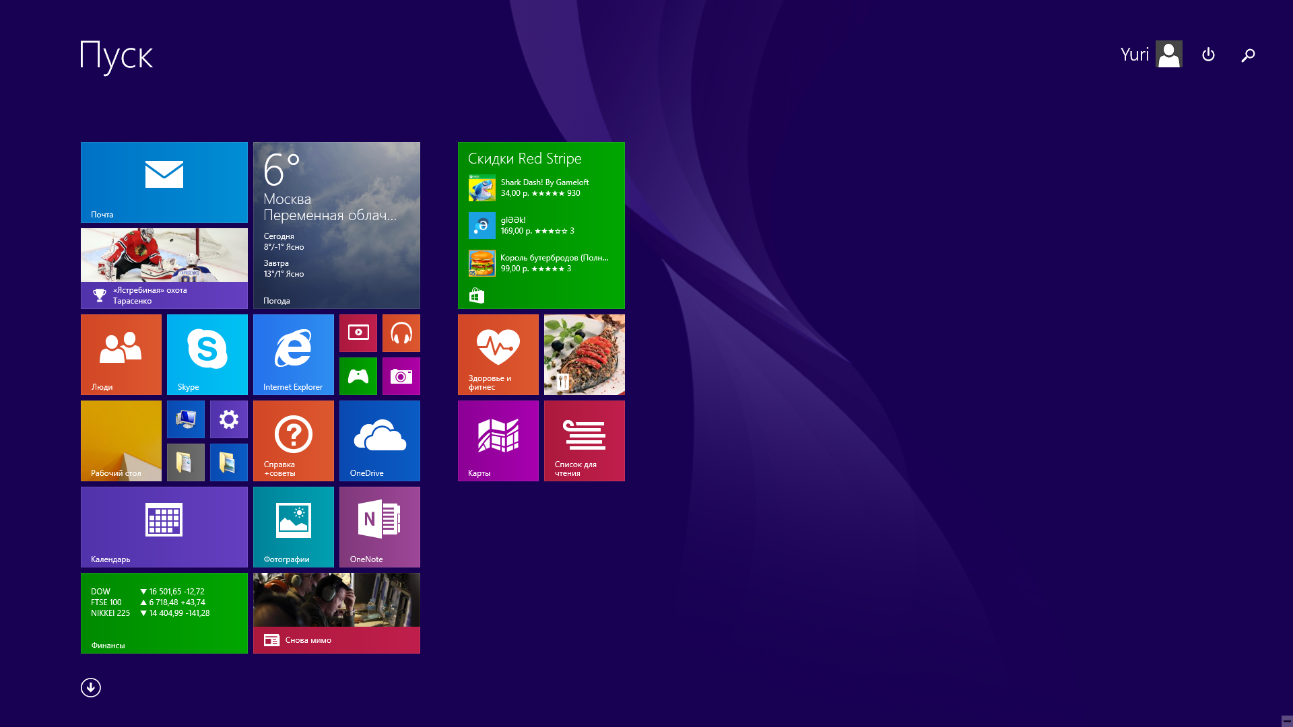This screenshot has height=727, width=1293.
Task: Open the Финансы finance tile
Action: click(164, 613)
